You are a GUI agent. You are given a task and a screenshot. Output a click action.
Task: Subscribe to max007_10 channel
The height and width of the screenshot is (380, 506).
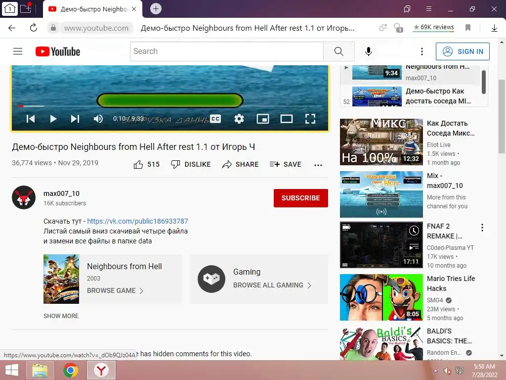301,198
